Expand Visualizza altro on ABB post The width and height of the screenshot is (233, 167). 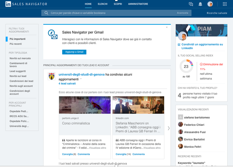[x=152, y=148]
